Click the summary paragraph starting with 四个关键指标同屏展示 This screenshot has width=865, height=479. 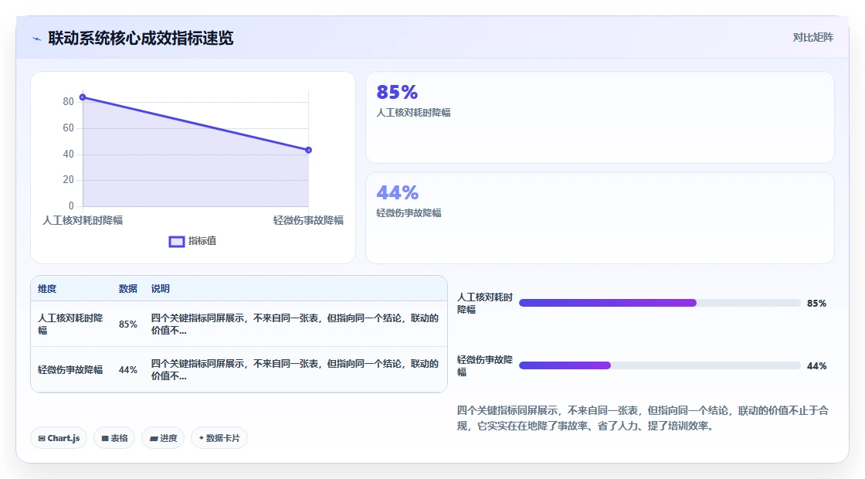(x=643, y=418)
